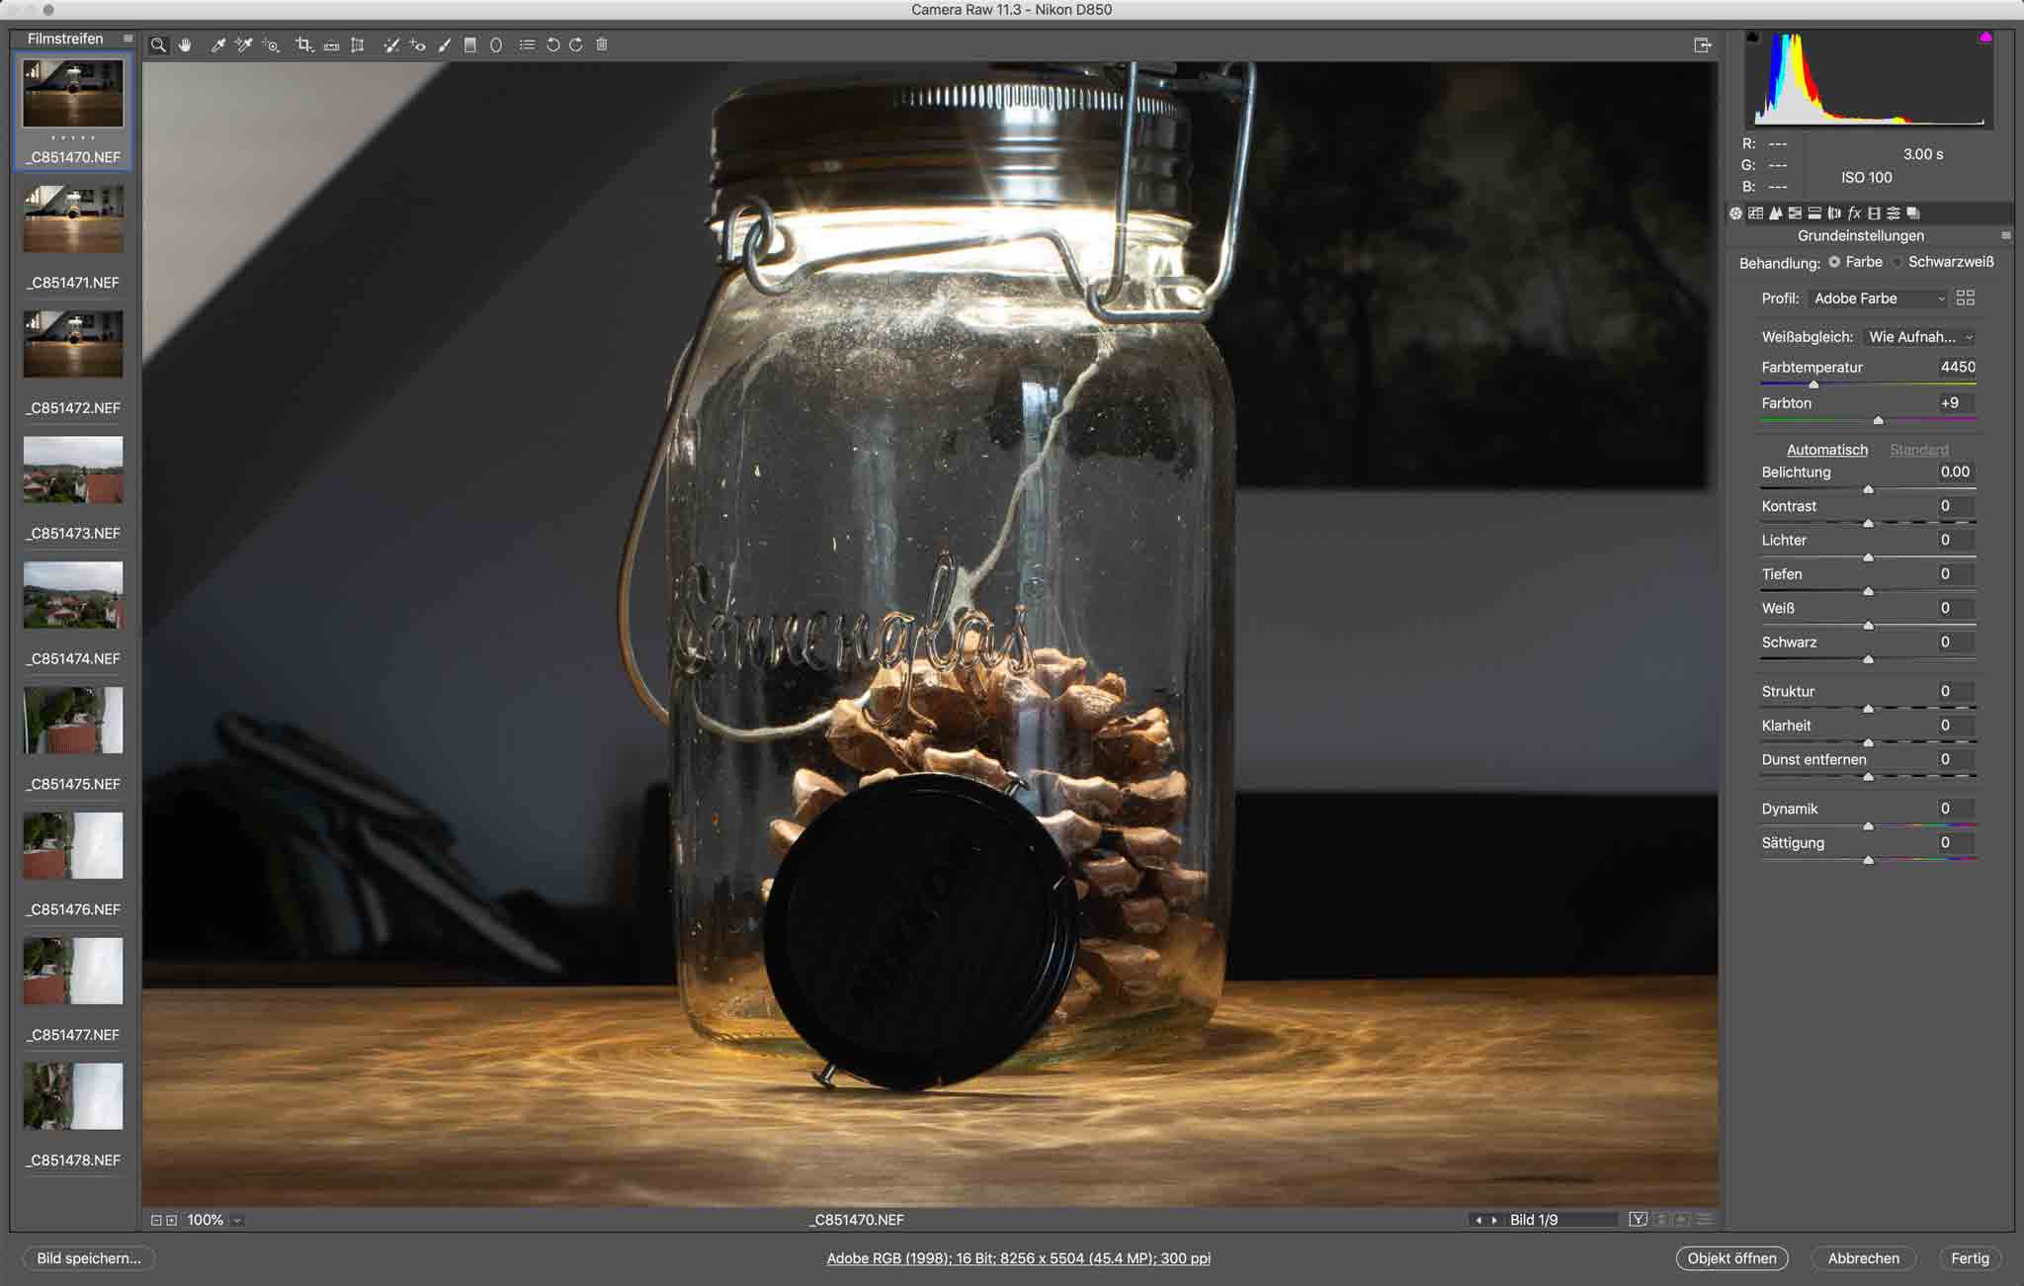This screenshot has width=2024, height=1286.
Task: Open the Profil dropdown Adobe Farbe
Action: point(1878,299)
